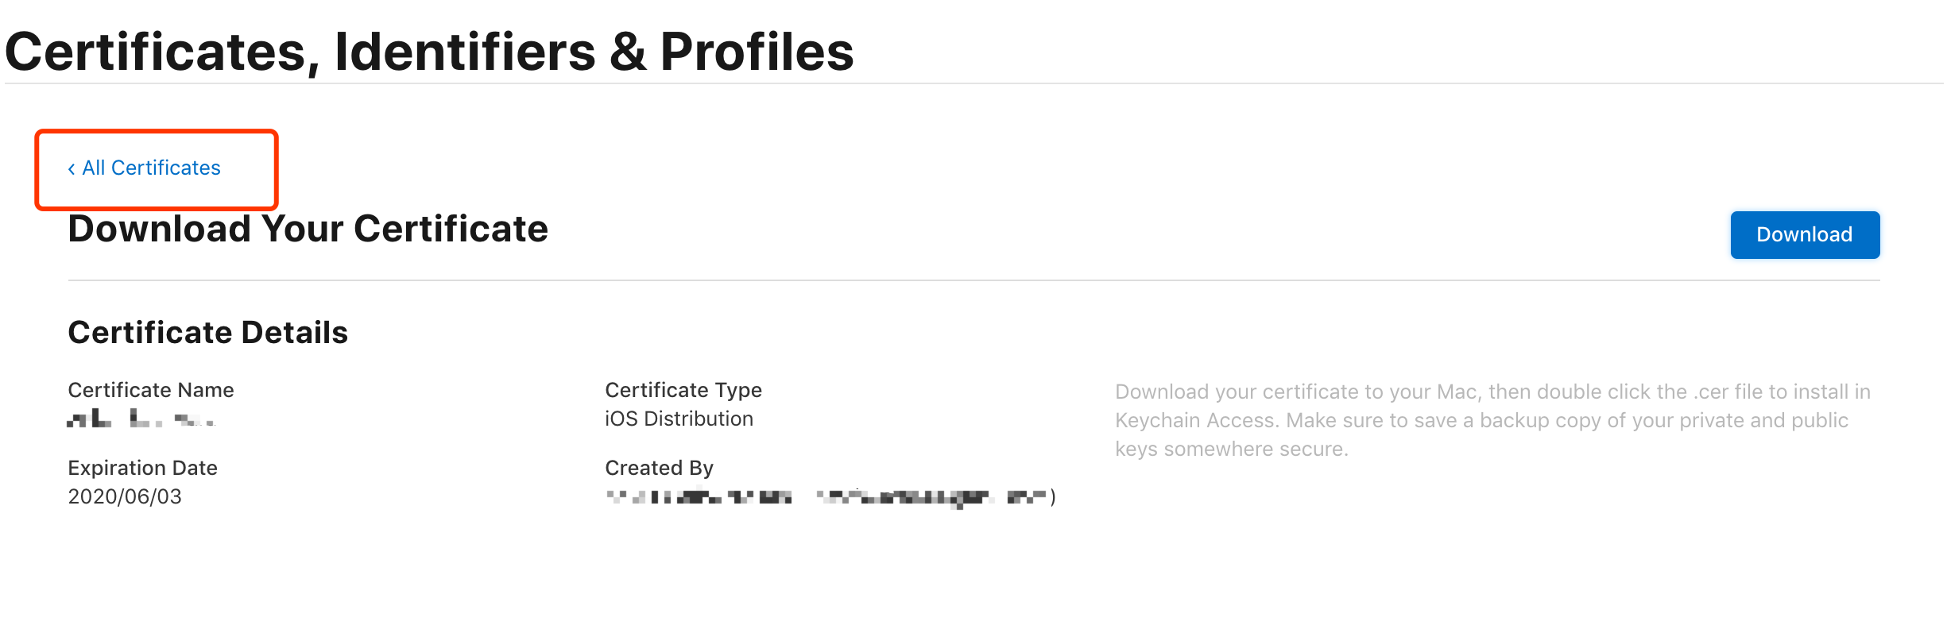Select the iOS Distribution value

coord(679,419)
